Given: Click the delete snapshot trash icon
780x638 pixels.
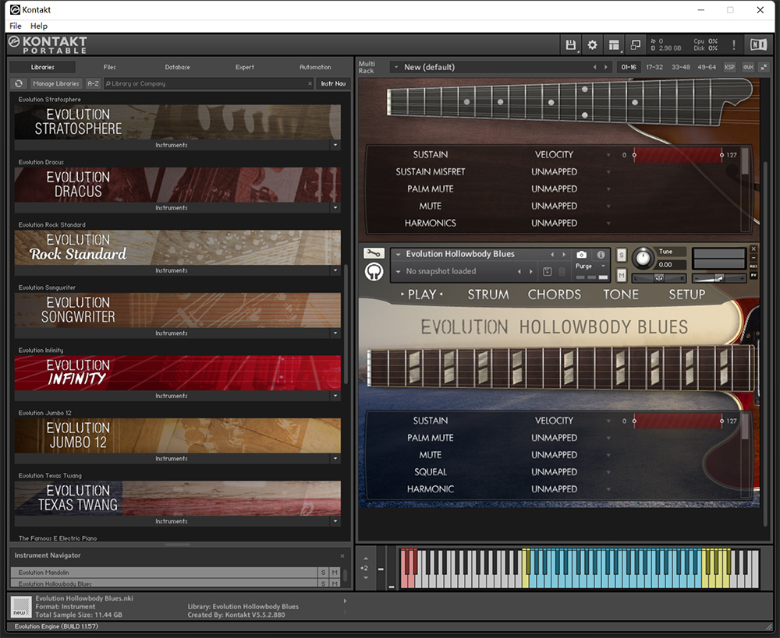Looking at the screenshot, I should click(x=562, y=271).
